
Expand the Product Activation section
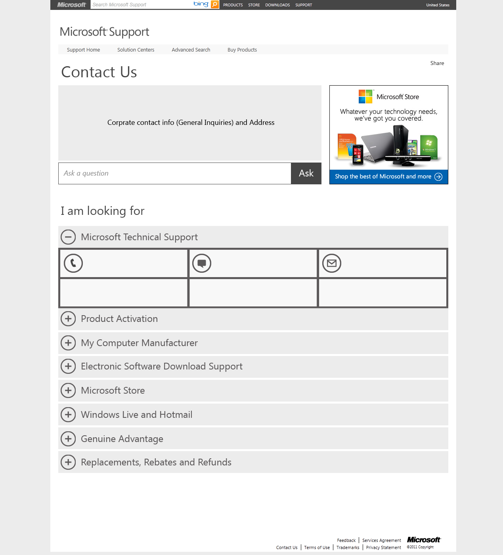point(68,319)
